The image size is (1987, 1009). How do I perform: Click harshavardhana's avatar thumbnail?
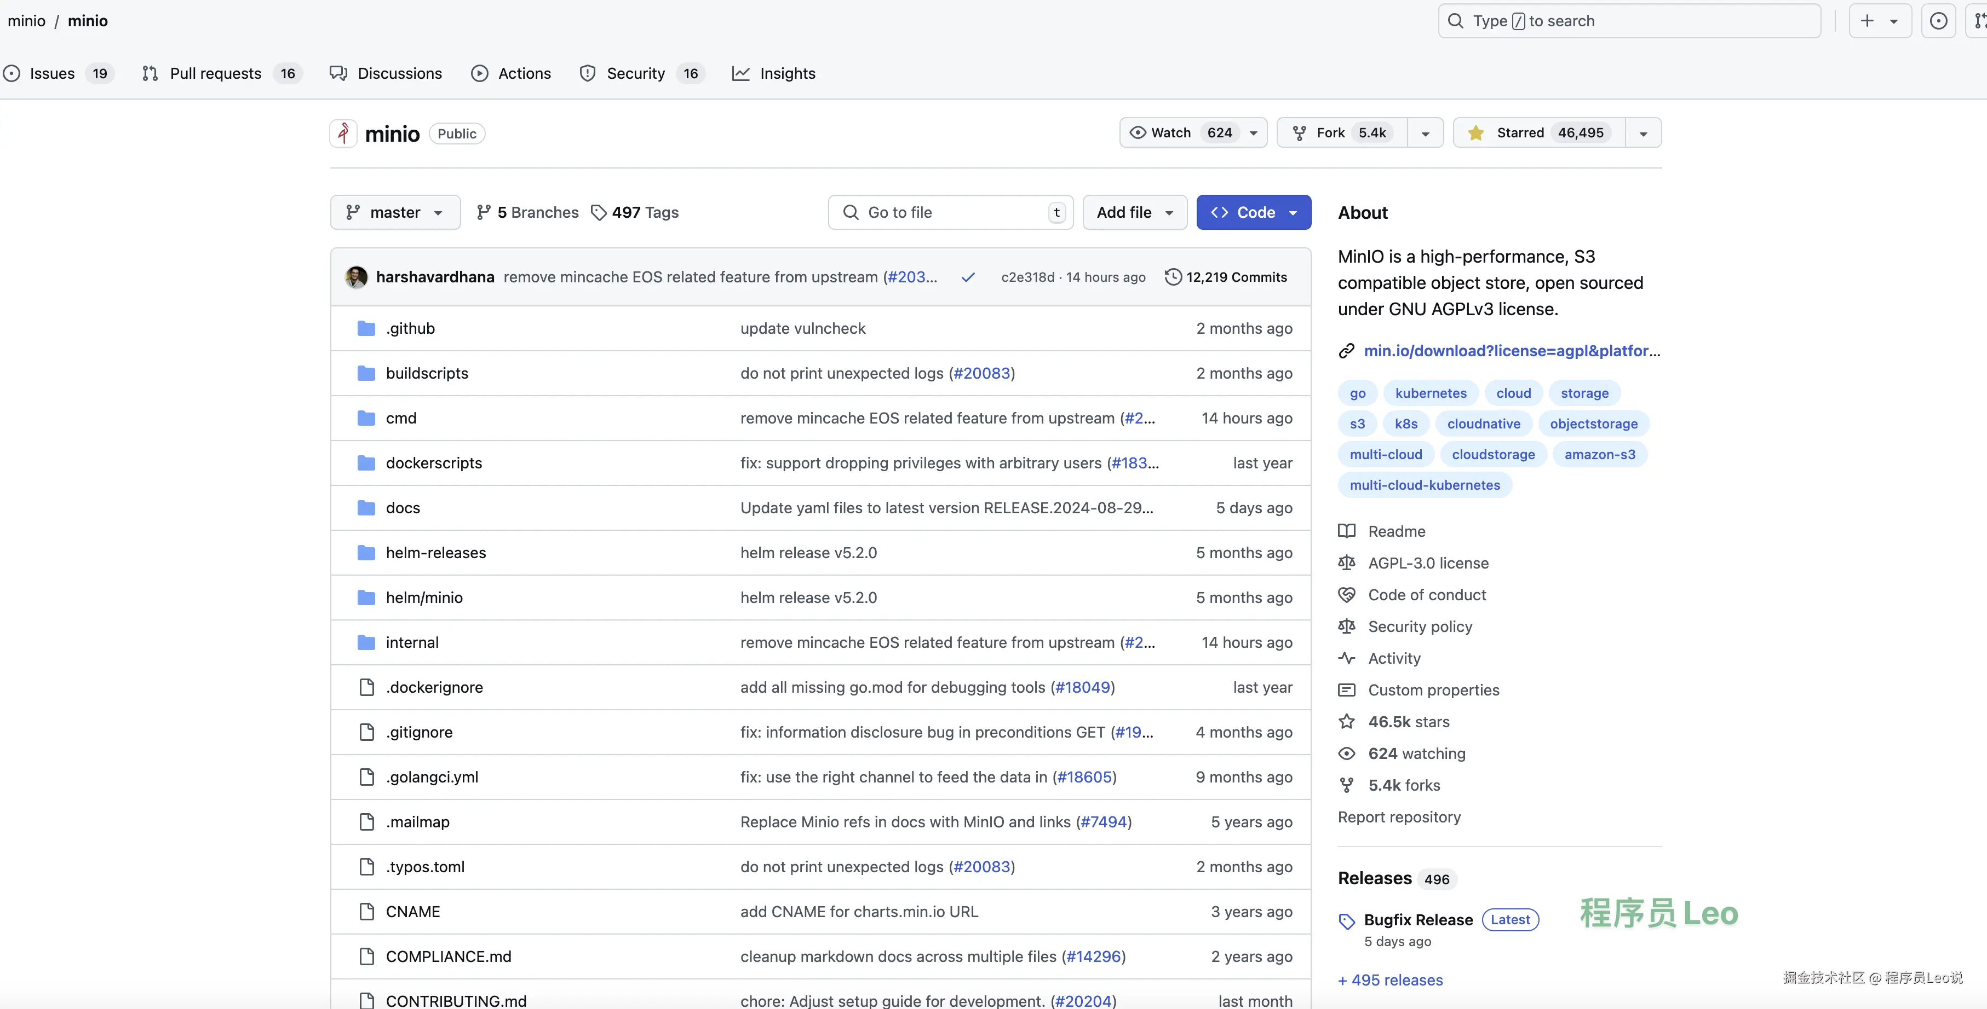tap(357, 277)
